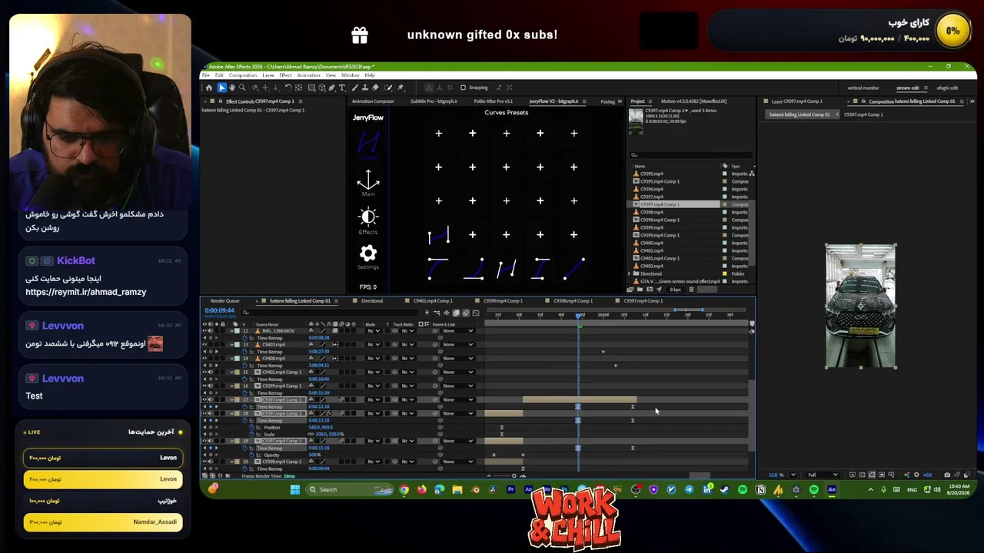Launch Google Chrome from taskbar
Viewport: 984px width, 553px height.
(x=404, y=489)
